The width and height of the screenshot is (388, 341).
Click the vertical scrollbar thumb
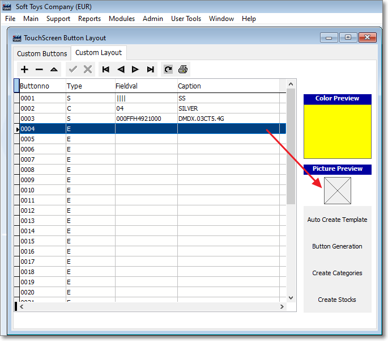click(x=291, y=146)
